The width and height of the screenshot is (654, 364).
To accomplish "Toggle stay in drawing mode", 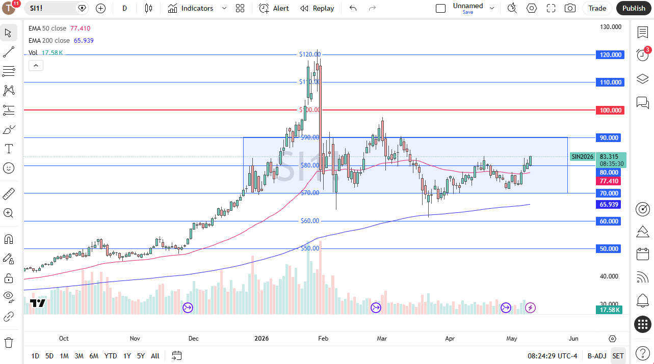I will [x=9, y=259].
